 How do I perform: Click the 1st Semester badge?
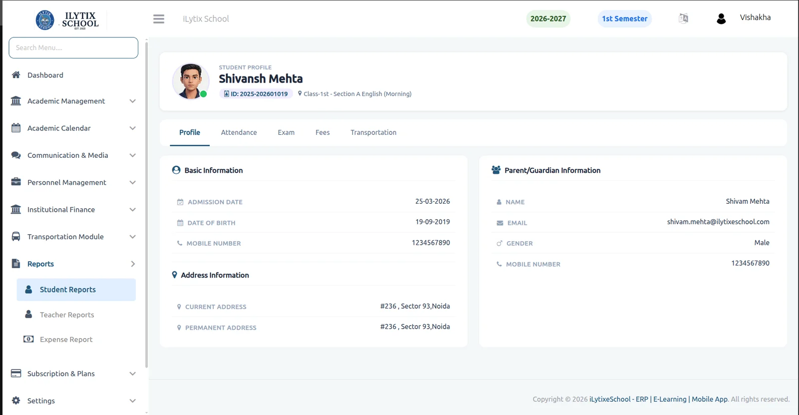[625, 18]
